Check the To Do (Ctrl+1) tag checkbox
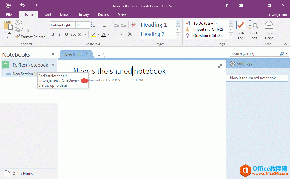 pyautogui.click(x=187, y=23)
